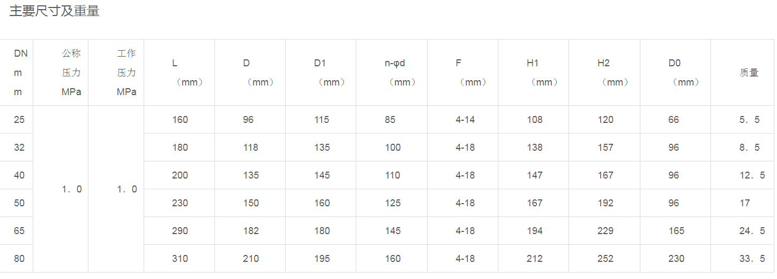Viewport: 777px width, 279px height.
Task: Click the 工作压力 MPa header cell
Action: (126, 73)
